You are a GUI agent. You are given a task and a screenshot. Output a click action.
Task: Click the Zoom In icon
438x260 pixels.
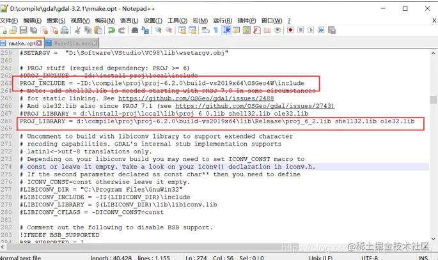[159, 30]
